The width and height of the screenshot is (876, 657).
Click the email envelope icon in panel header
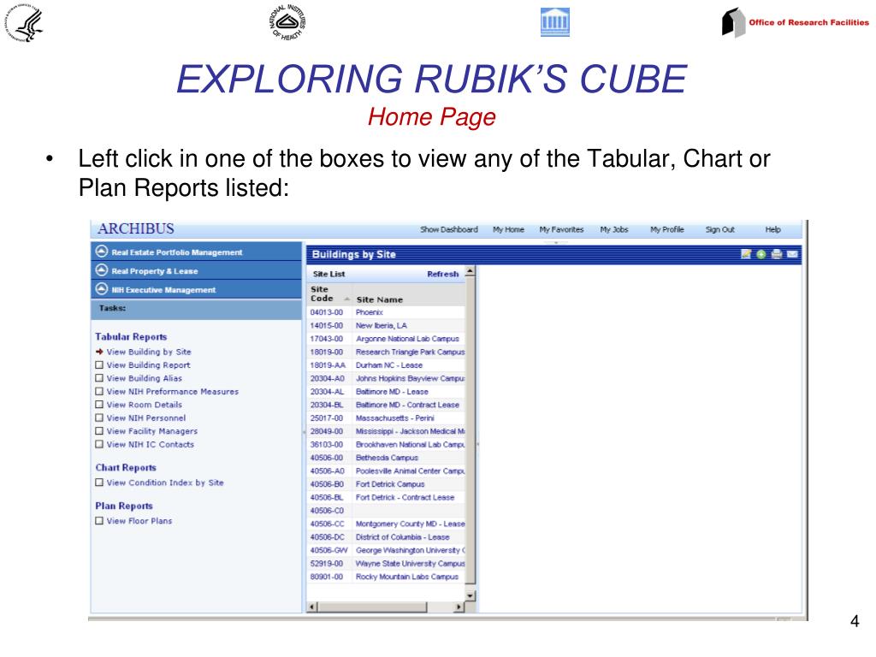click(x=792, y=254)
